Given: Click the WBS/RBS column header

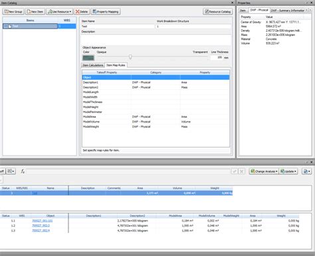Looking at the screenshot, I should pyautogui.click(x=22, y=188).
